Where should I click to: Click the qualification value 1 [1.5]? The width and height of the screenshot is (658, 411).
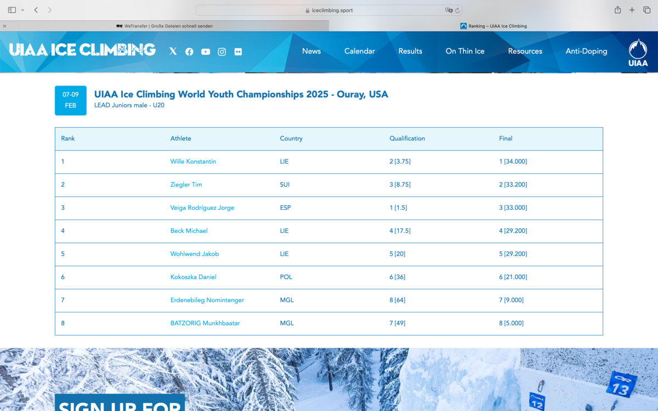(x=398, y=208)
